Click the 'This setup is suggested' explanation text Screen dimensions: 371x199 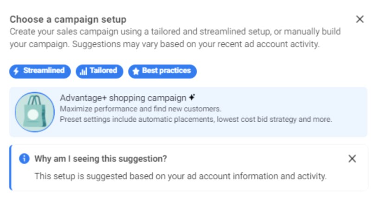click(181, 176)
